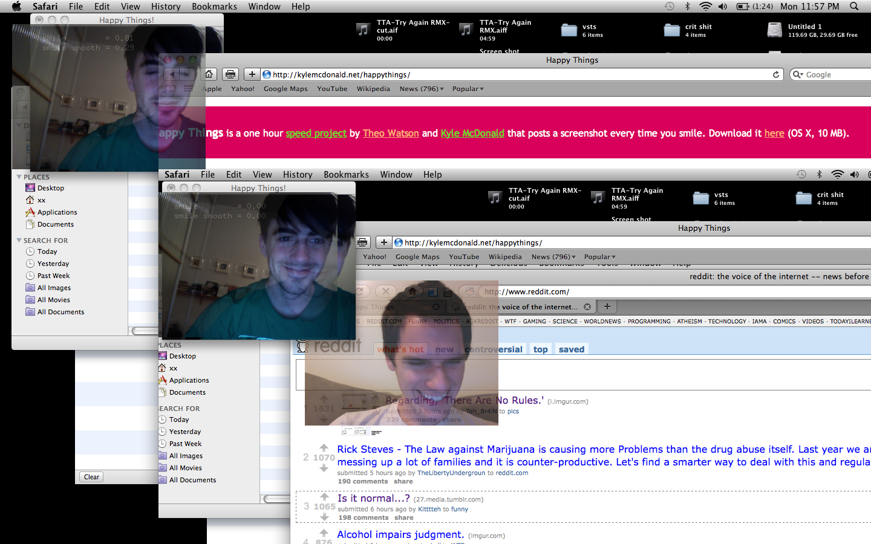Open the Window menu in the top menu bar

(x=264, y=7)
